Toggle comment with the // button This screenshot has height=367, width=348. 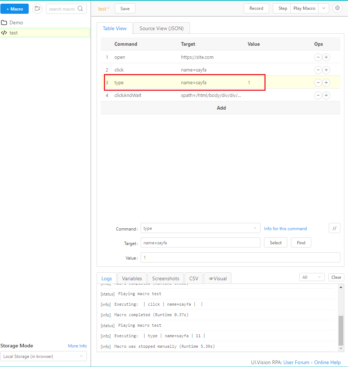(x=334, y=228)
